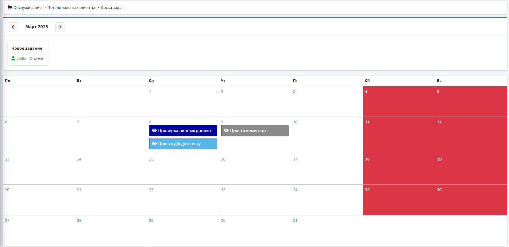This screenshot has height=247, width=509.
Task: Click eye icon on Просто коментар task
Action: pyautogui.click(x=226, y=130)
